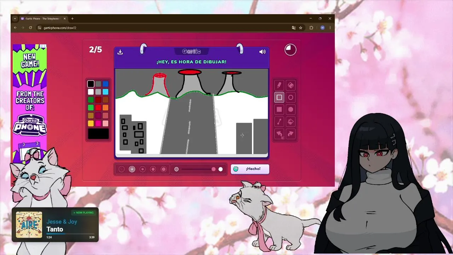Set the opacity slider handle
This screenshot has height=255, width=453.
[213, 169]
